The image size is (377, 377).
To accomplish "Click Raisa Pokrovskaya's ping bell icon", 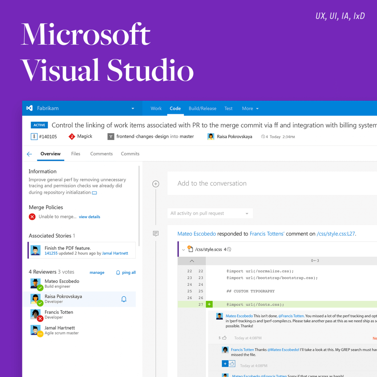I will 124,299.
